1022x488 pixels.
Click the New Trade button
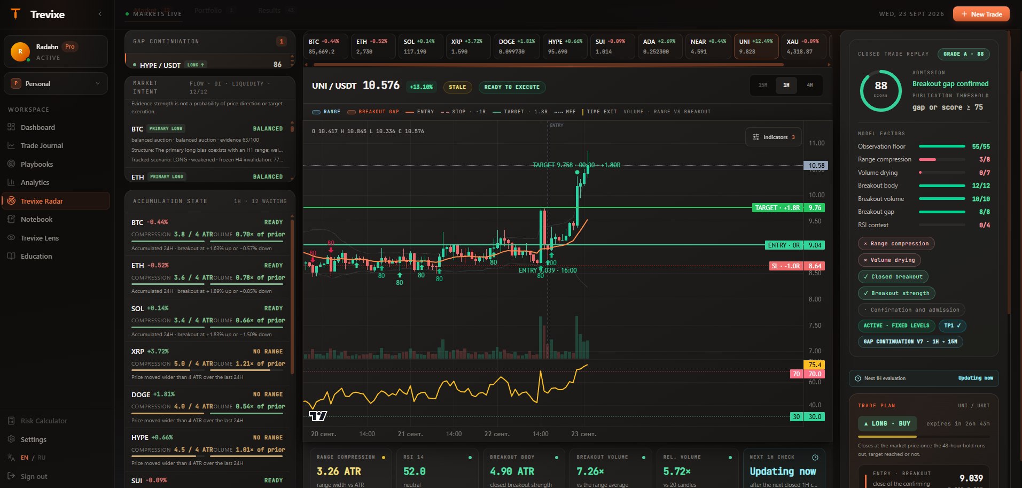[981, 14]
